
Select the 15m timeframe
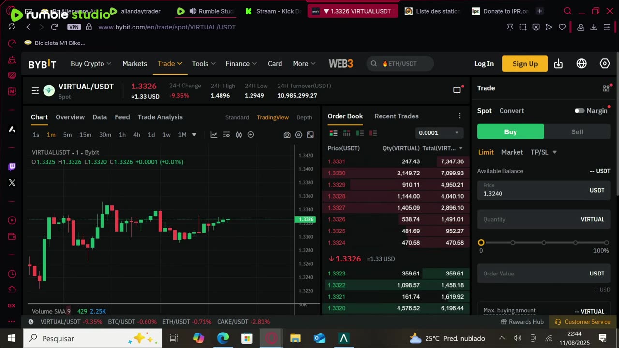[x=85, y=135]
